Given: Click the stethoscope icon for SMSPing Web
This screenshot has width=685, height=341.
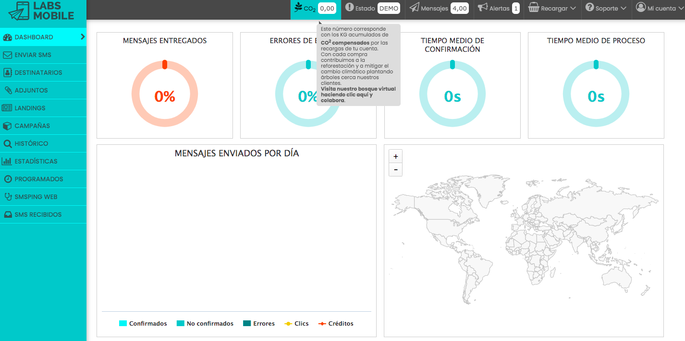Looking at the screenshot, I should 7,197.
